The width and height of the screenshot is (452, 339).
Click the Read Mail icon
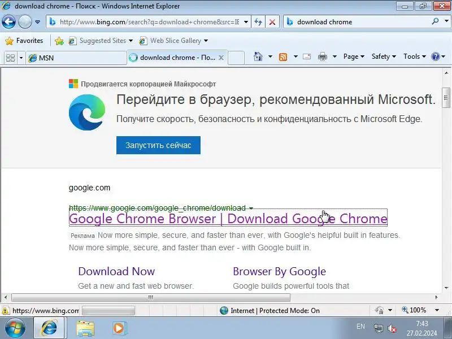[307, 56]
